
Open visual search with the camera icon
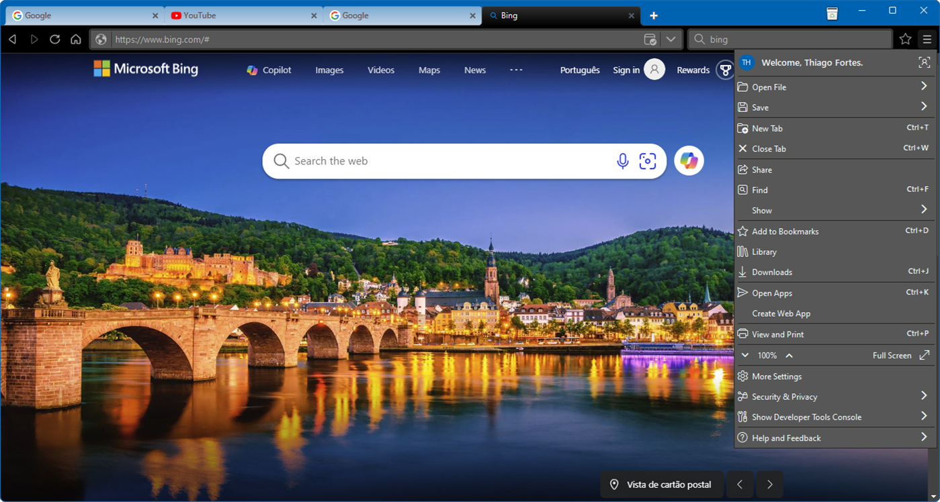(x=647, y=160)
